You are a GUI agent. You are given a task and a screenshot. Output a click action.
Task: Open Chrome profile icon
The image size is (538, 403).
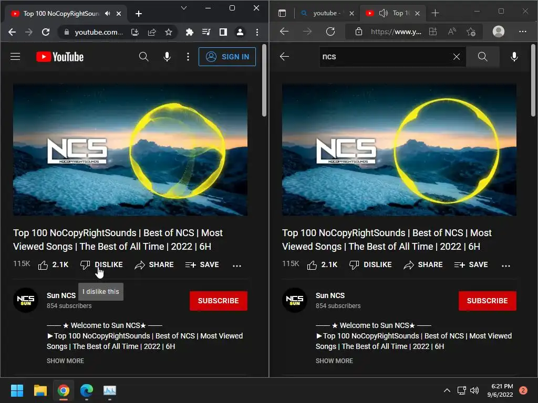tap(240, 32)
